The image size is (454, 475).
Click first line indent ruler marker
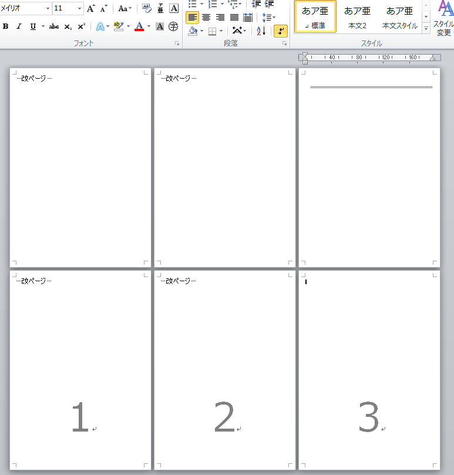[305, 55]
